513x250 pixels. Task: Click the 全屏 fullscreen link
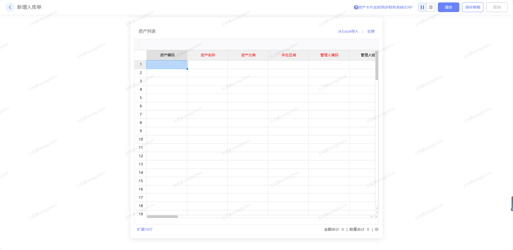[371, 31]
